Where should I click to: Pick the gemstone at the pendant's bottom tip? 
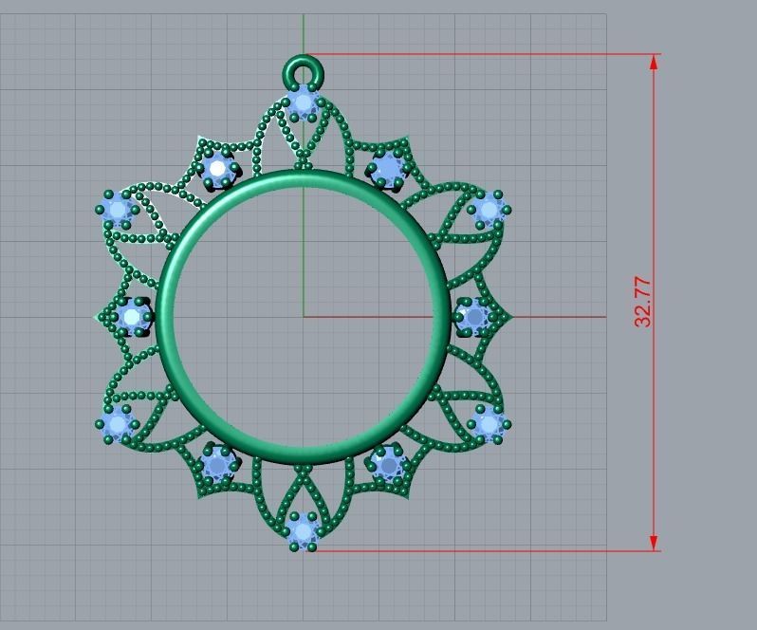[x=303, y=531]
